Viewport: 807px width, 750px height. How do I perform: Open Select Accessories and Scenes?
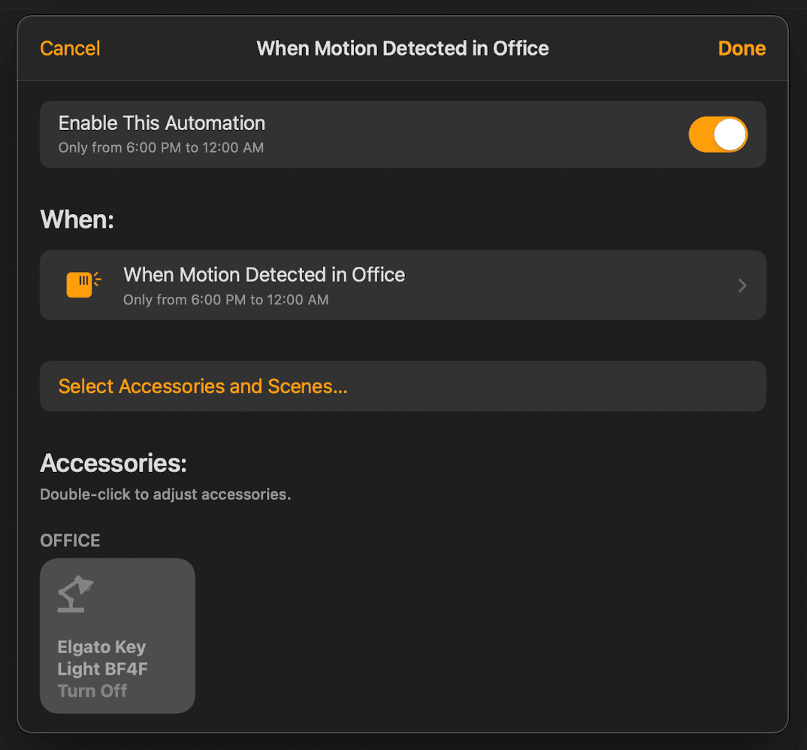403,386
